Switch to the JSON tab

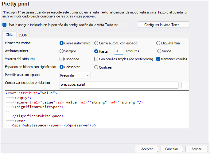tap(23, 35)
